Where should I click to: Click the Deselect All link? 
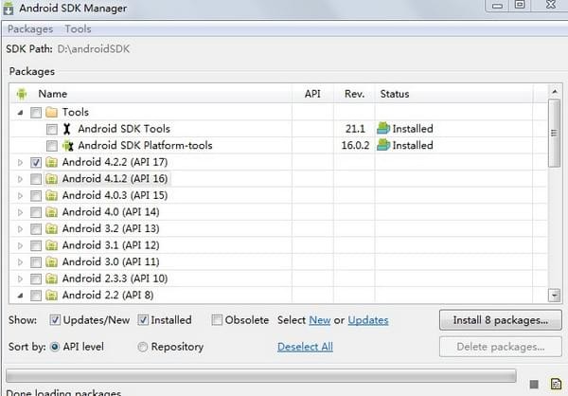coord(305,347)
